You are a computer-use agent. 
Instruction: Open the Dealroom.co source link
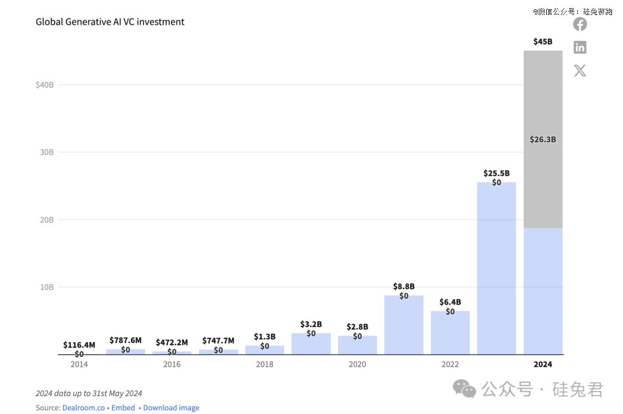click(x=84, y=408)
